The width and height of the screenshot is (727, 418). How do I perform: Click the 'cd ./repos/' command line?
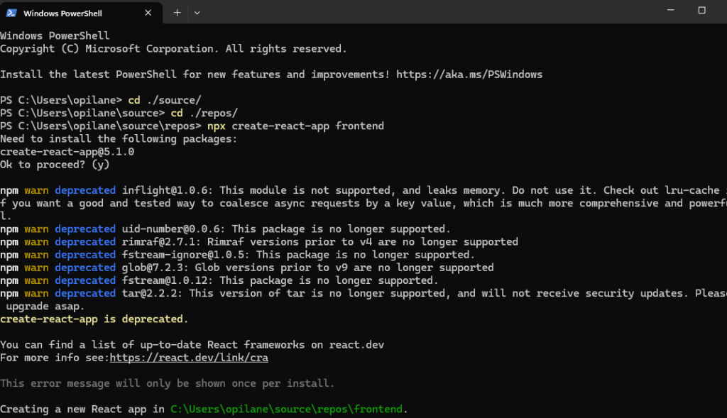click(202, 113)
